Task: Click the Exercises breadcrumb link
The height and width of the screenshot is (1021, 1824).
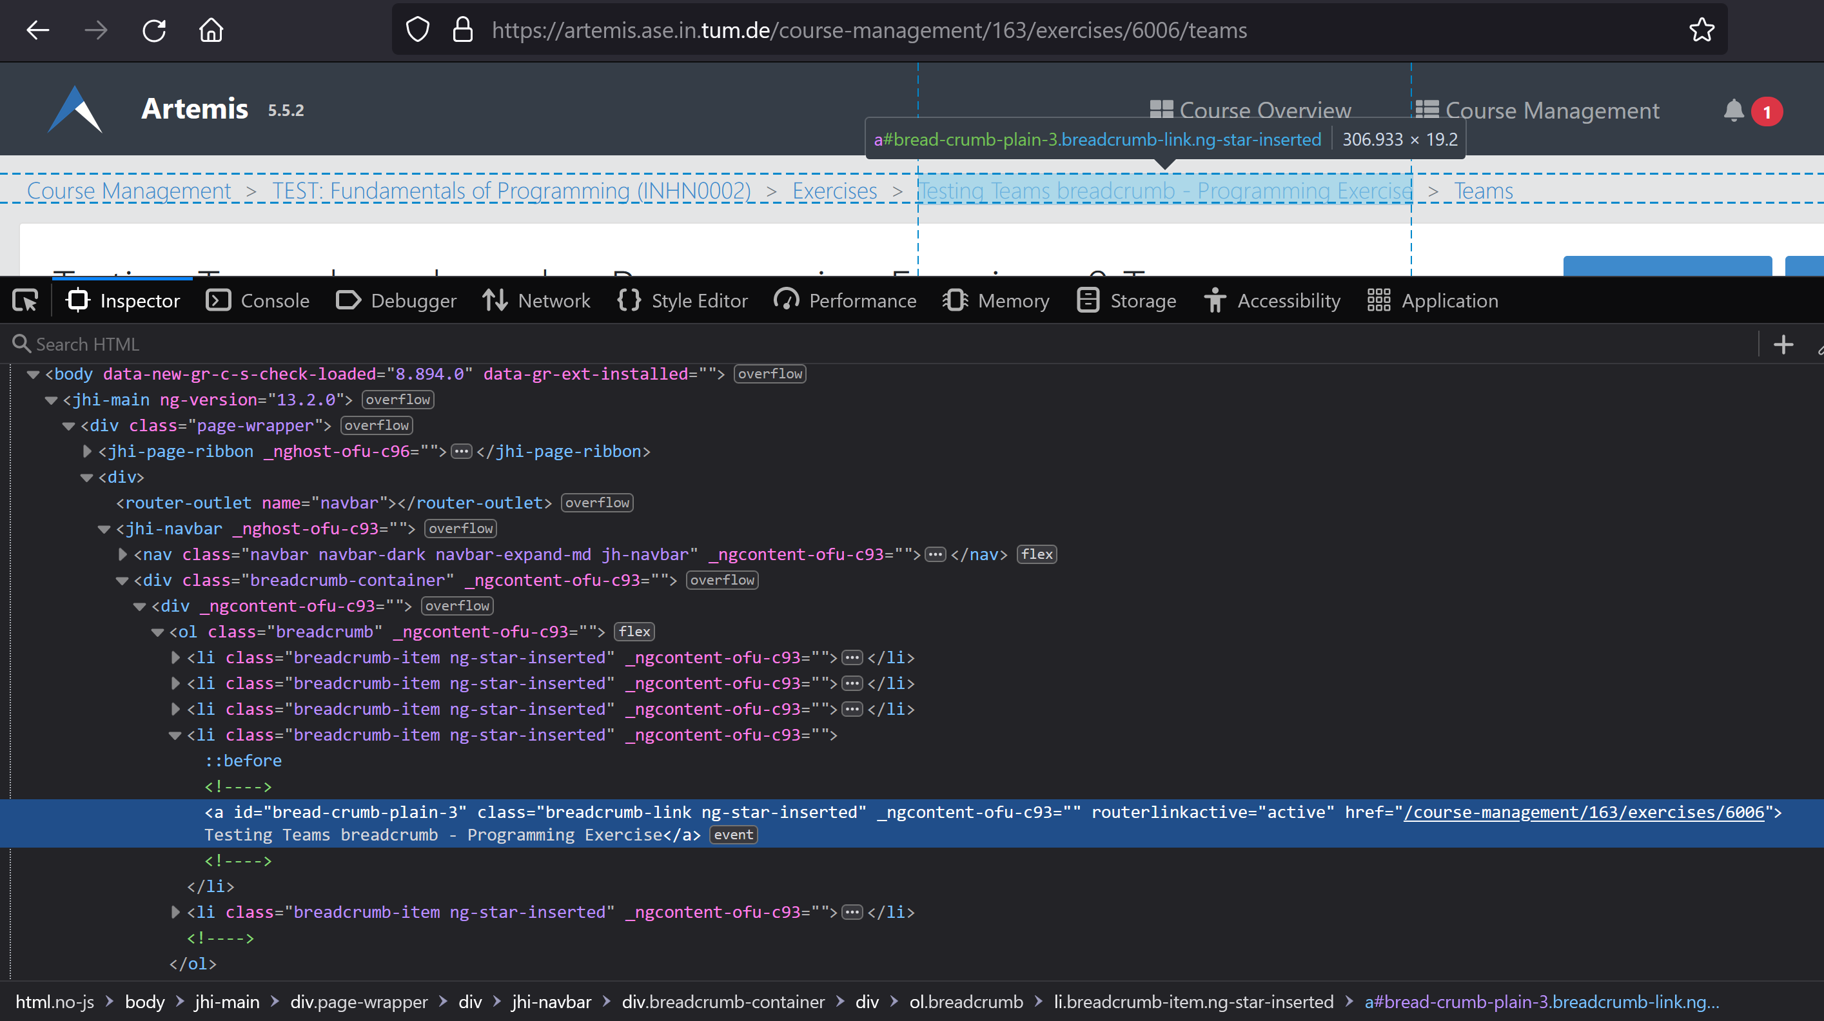Action: tap(834, 190)
